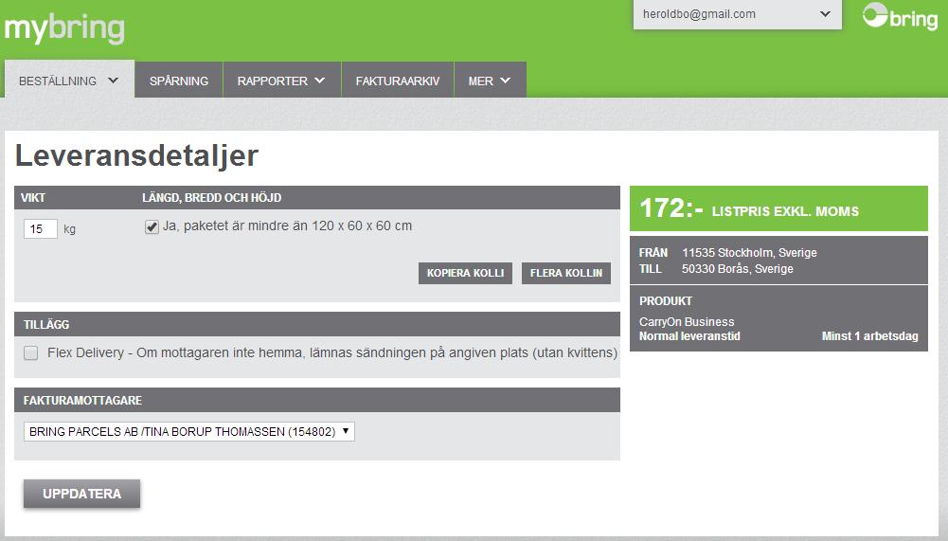
Task: Click the '50330 Borås, Sverige' destination text
Action: point(737,269)
